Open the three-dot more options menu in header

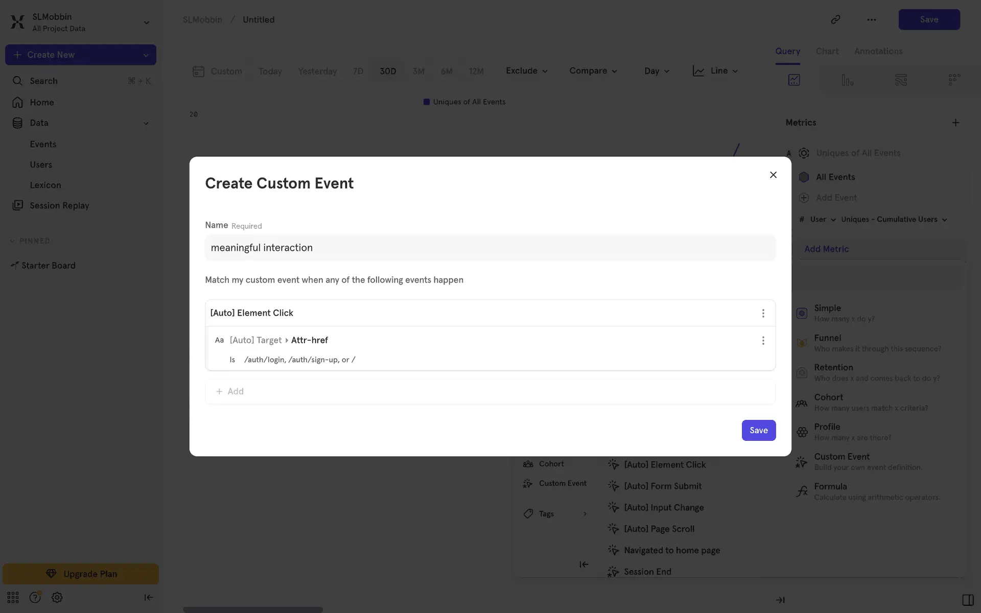[x=871, y=19]
